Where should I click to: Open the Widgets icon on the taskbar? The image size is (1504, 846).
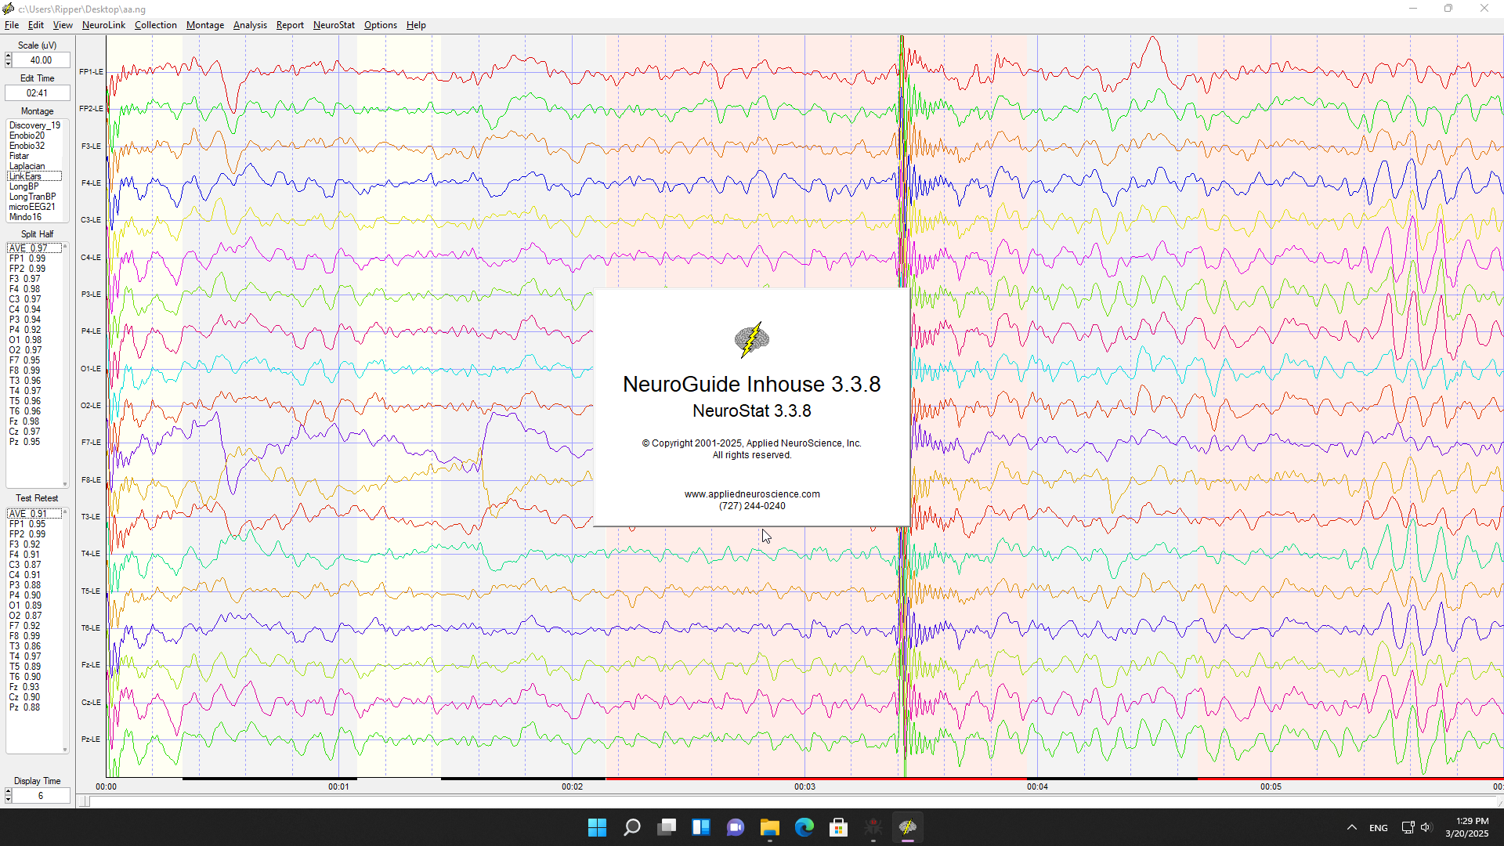pos(701,827)
